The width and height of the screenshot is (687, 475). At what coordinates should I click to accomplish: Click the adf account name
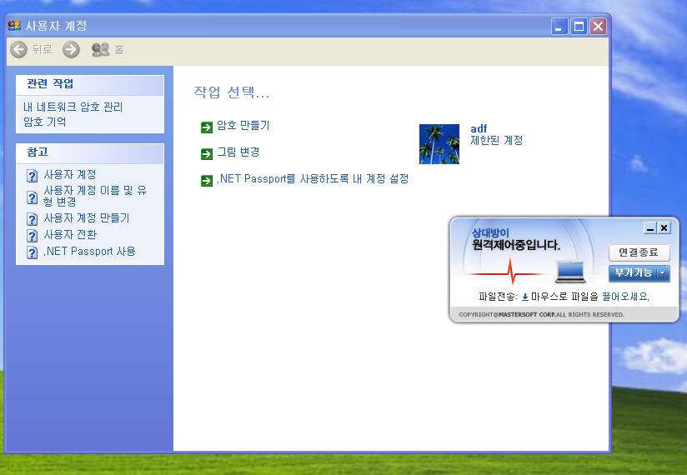[x=479, y=128]
